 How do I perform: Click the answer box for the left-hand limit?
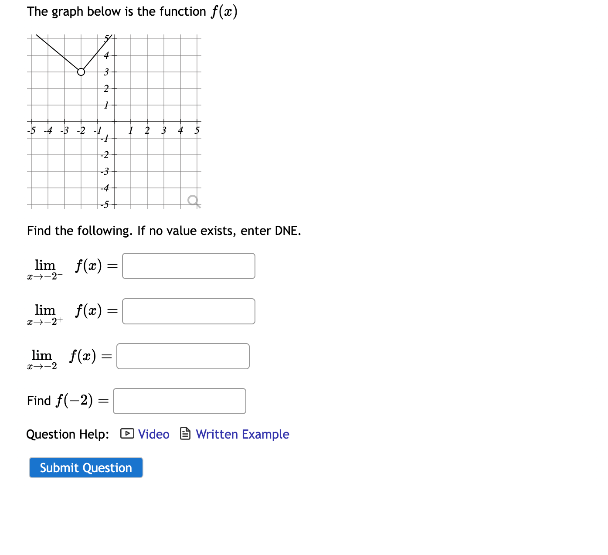[188, 266]
